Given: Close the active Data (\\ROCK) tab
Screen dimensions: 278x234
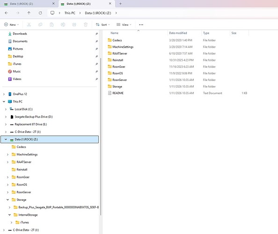Looking at the screenshot, I should click(x=110, y=4).
